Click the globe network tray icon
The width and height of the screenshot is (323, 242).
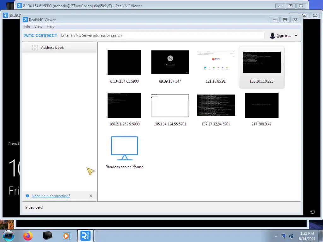(x=291, y=236)
